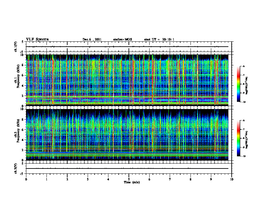Click the "6" kHz tick on ch.1 frequency axis

pos(23,75)
